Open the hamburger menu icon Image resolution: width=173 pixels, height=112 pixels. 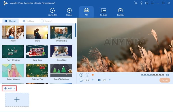[152, 3]
